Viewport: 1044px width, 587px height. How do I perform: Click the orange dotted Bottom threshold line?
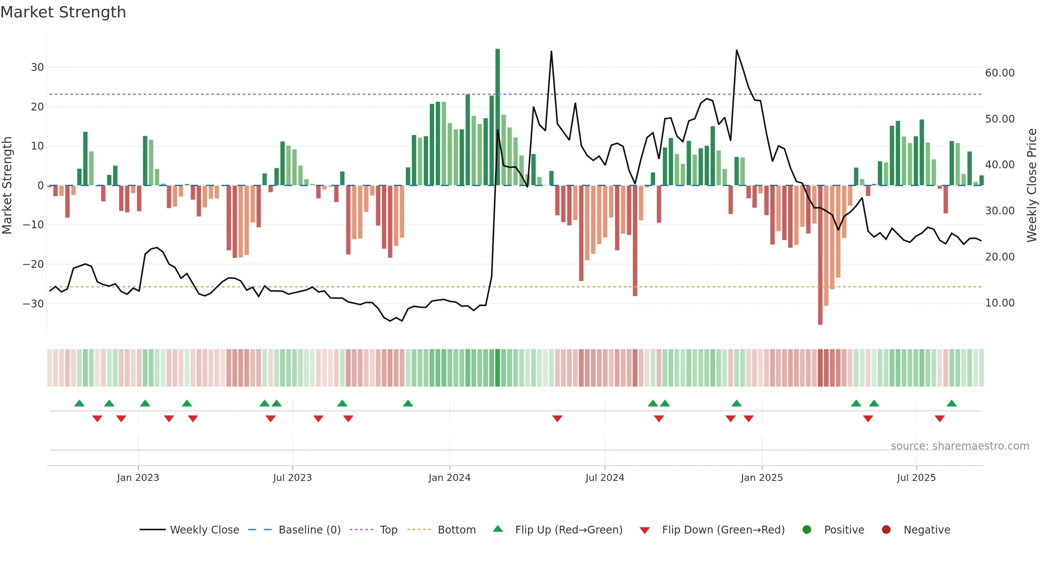coord(515,287)
